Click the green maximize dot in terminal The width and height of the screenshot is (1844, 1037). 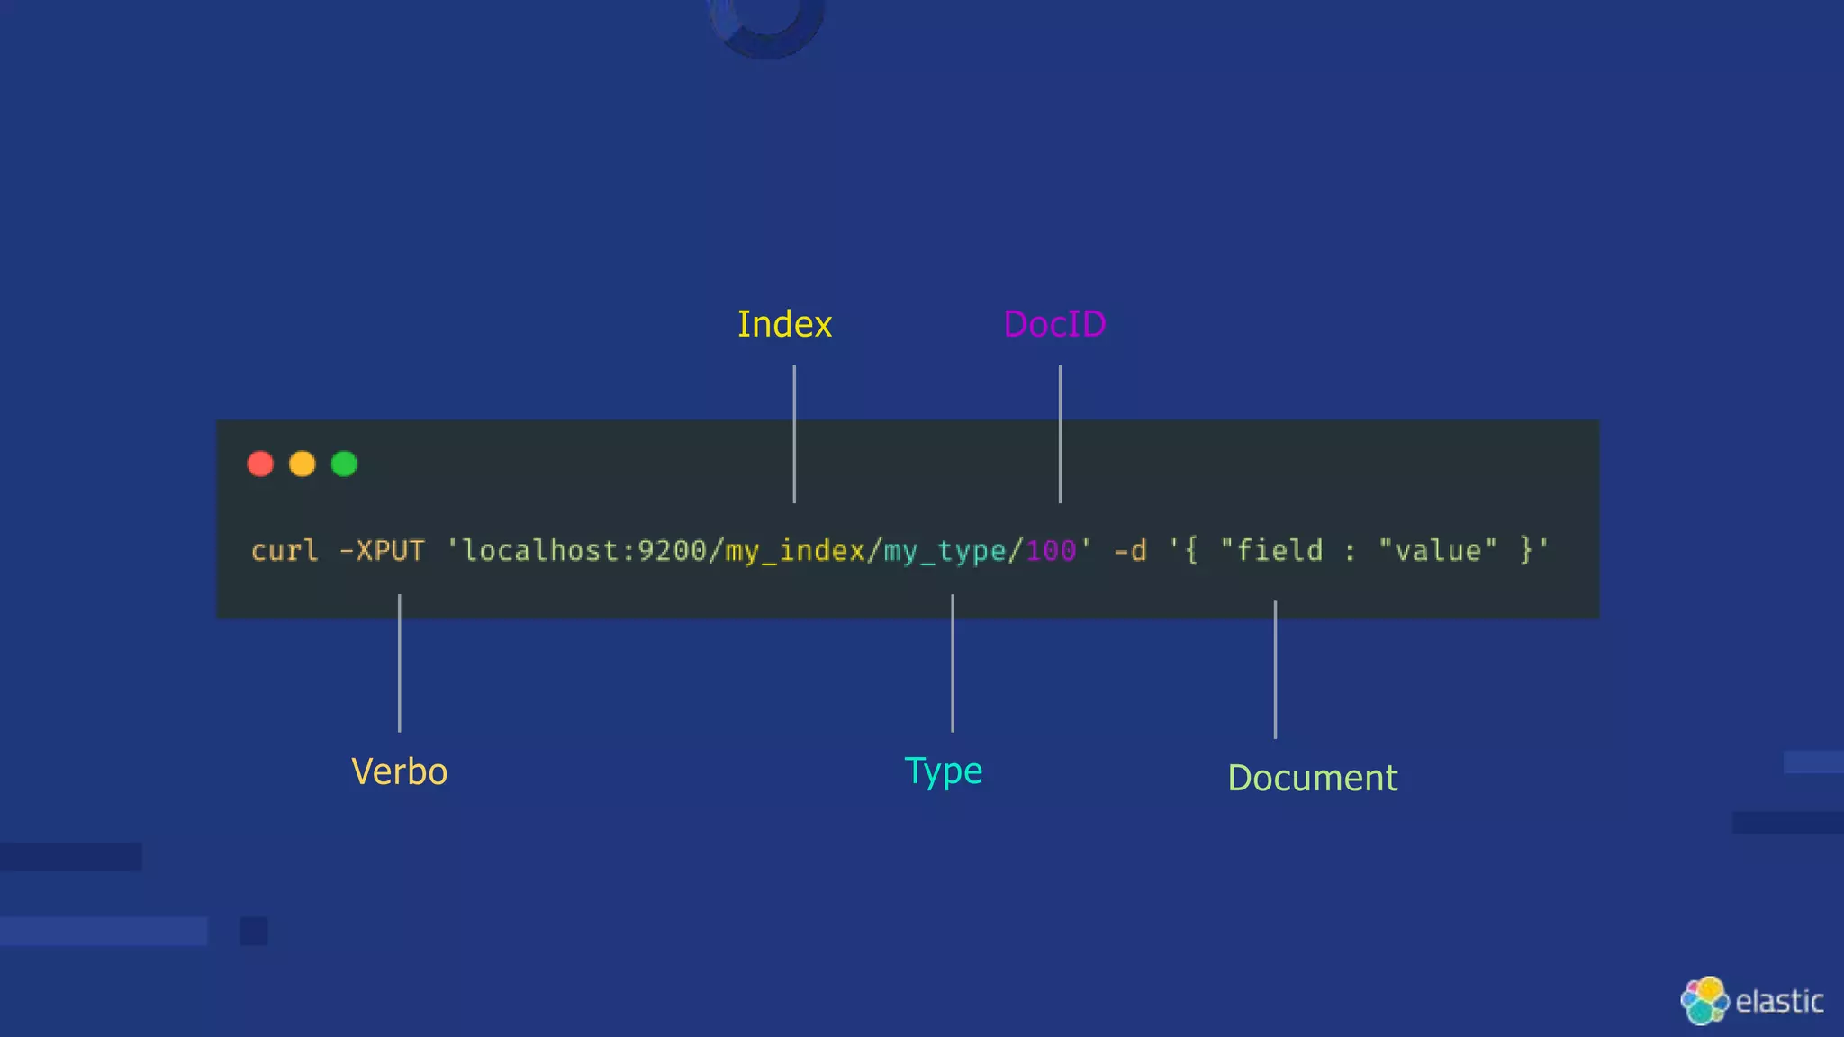coord(344,464)
